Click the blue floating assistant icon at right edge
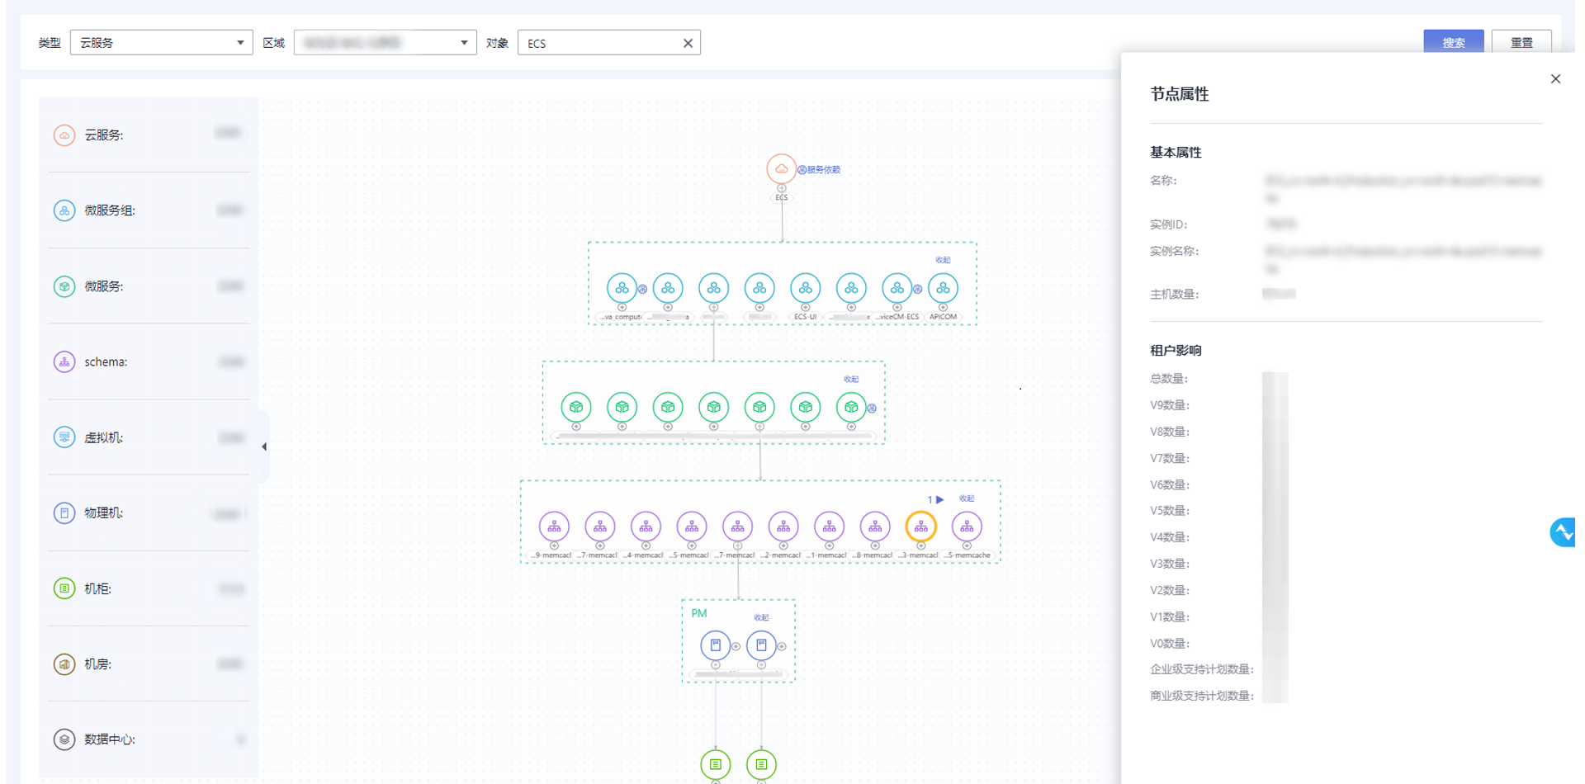 click(1564, 532)
